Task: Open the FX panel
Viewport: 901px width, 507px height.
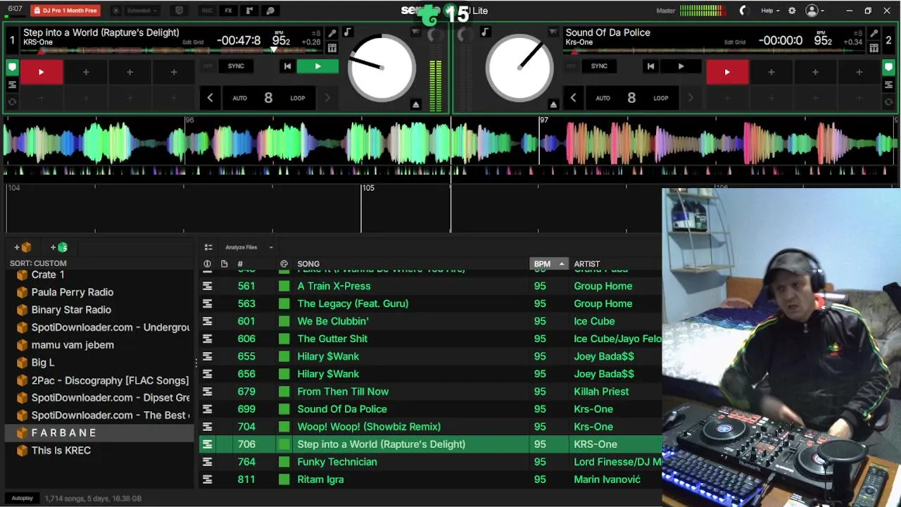Action: click(x=228, y=11)
